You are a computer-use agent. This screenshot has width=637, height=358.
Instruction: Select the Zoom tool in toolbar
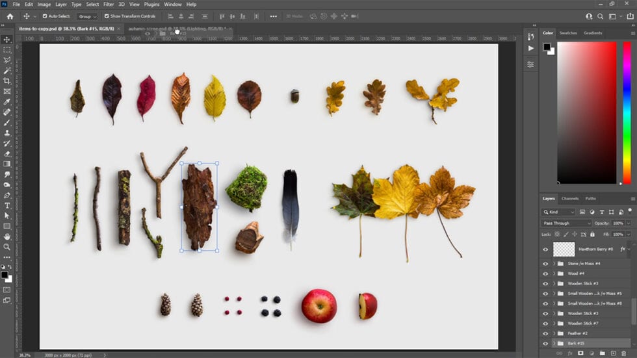[7, 247]
